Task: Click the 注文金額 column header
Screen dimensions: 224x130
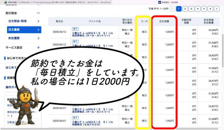Action: tap(164, 21)
